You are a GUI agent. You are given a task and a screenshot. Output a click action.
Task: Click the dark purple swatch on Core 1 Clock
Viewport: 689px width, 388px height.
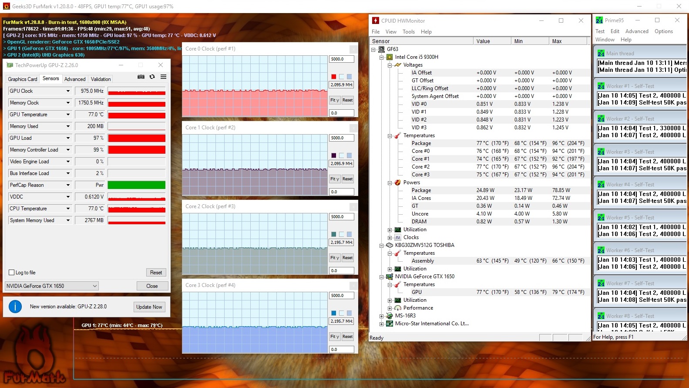tap(334, 155)
